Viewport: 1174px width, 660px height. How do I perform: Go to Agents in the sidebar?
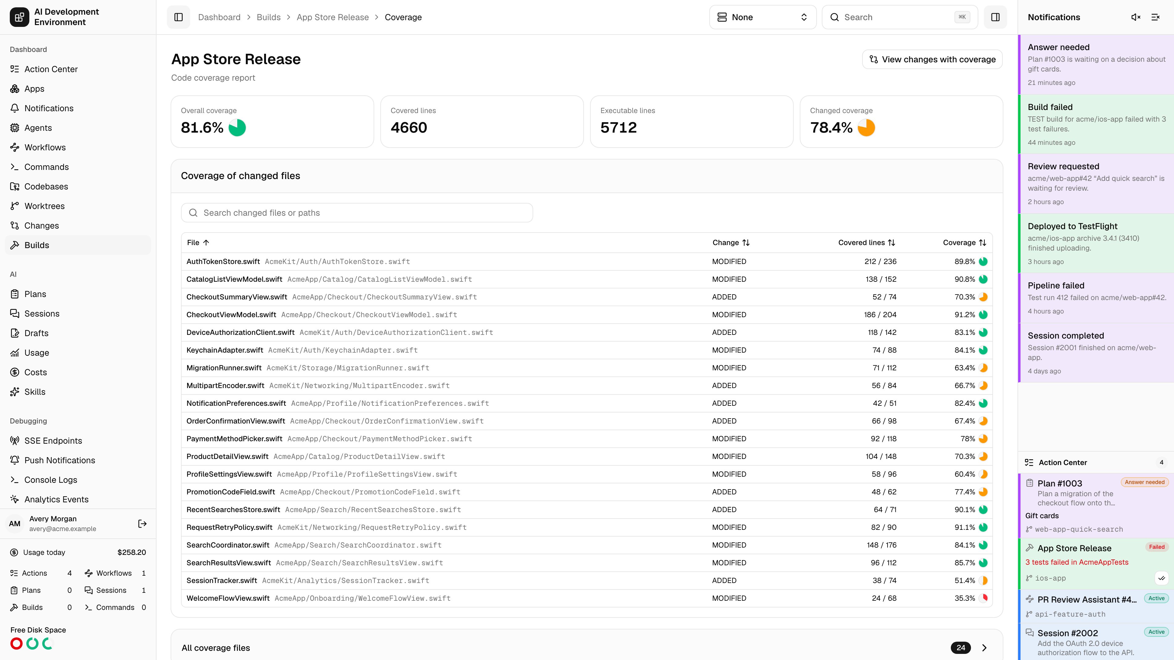(78, 128)
